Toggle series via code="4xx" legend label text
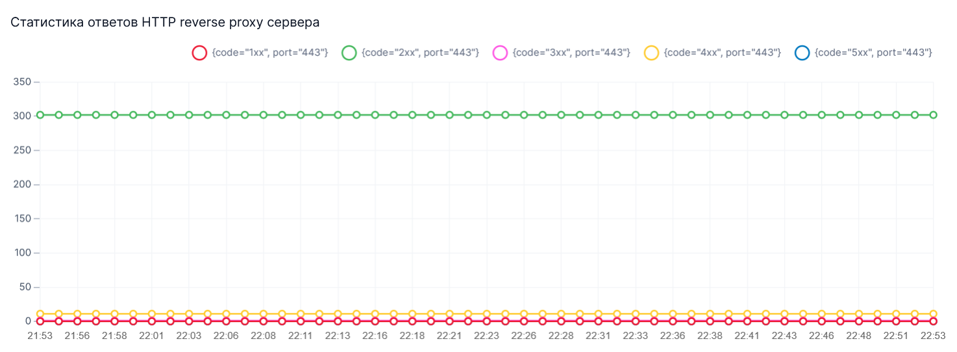Image resolution: width=957 pixels, height=352 pixels. tap(723, 53)
